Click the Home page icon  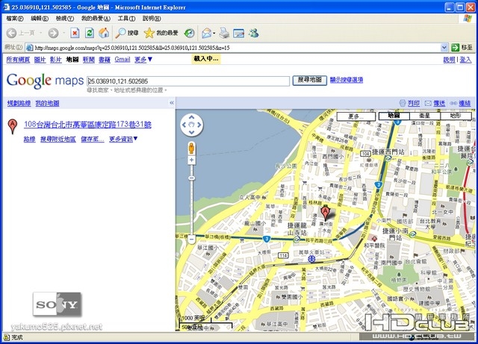(x=104, y=33)
